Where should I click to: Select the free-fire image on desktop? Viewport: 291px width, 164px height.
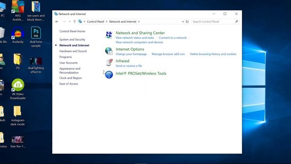18,142
